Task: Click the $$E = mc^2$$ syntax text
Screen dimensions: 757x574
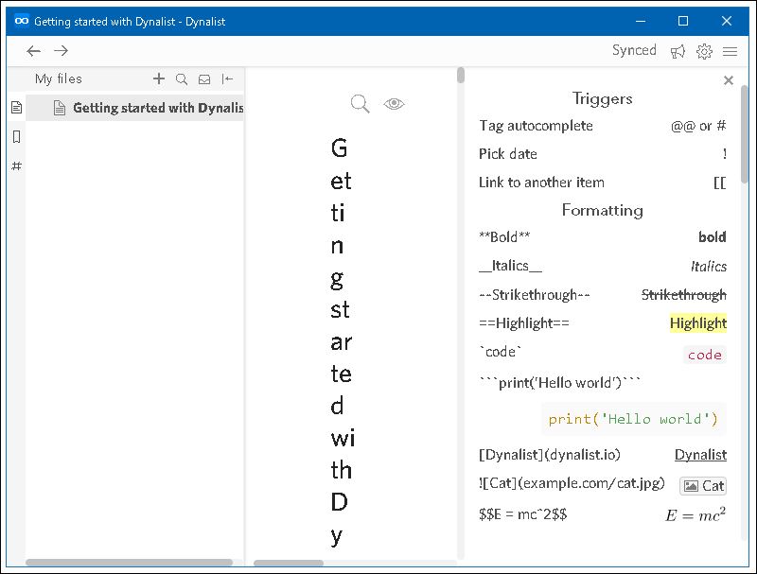Action: [x=523, y=514]
